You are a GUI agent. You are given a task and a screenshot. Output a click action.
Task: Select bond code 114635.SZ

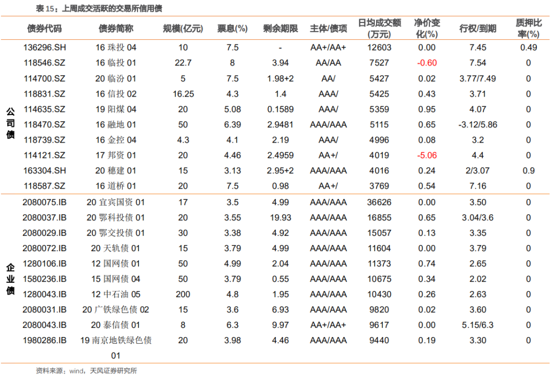[x=44, y=109]
